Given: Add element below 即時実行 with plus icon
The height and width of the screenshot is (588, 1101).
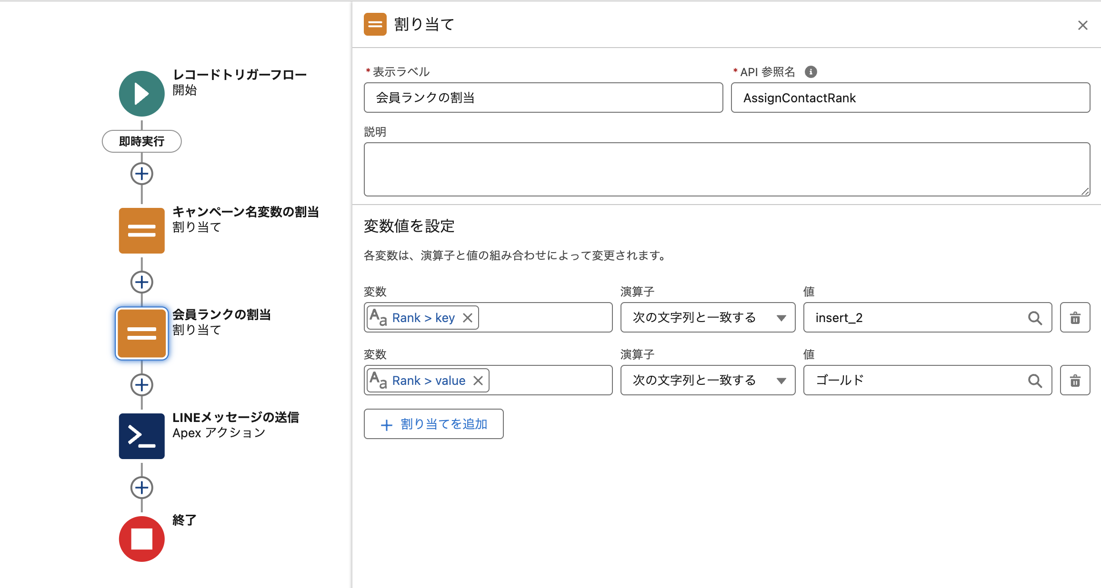Looking at the screenshot, I should 141,174.
